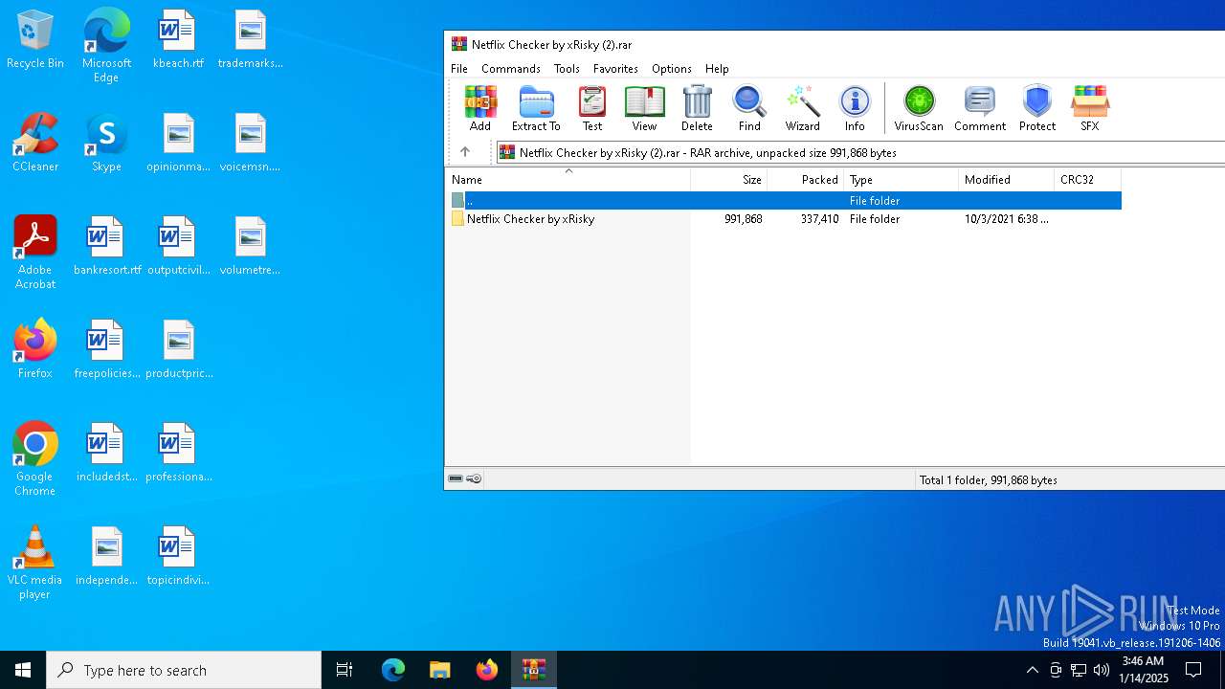The width and height of the screenshot is (1225, 689).
Task: Click the Protect shield icon
Action: pyautogui.click(x=1037, y=108)
